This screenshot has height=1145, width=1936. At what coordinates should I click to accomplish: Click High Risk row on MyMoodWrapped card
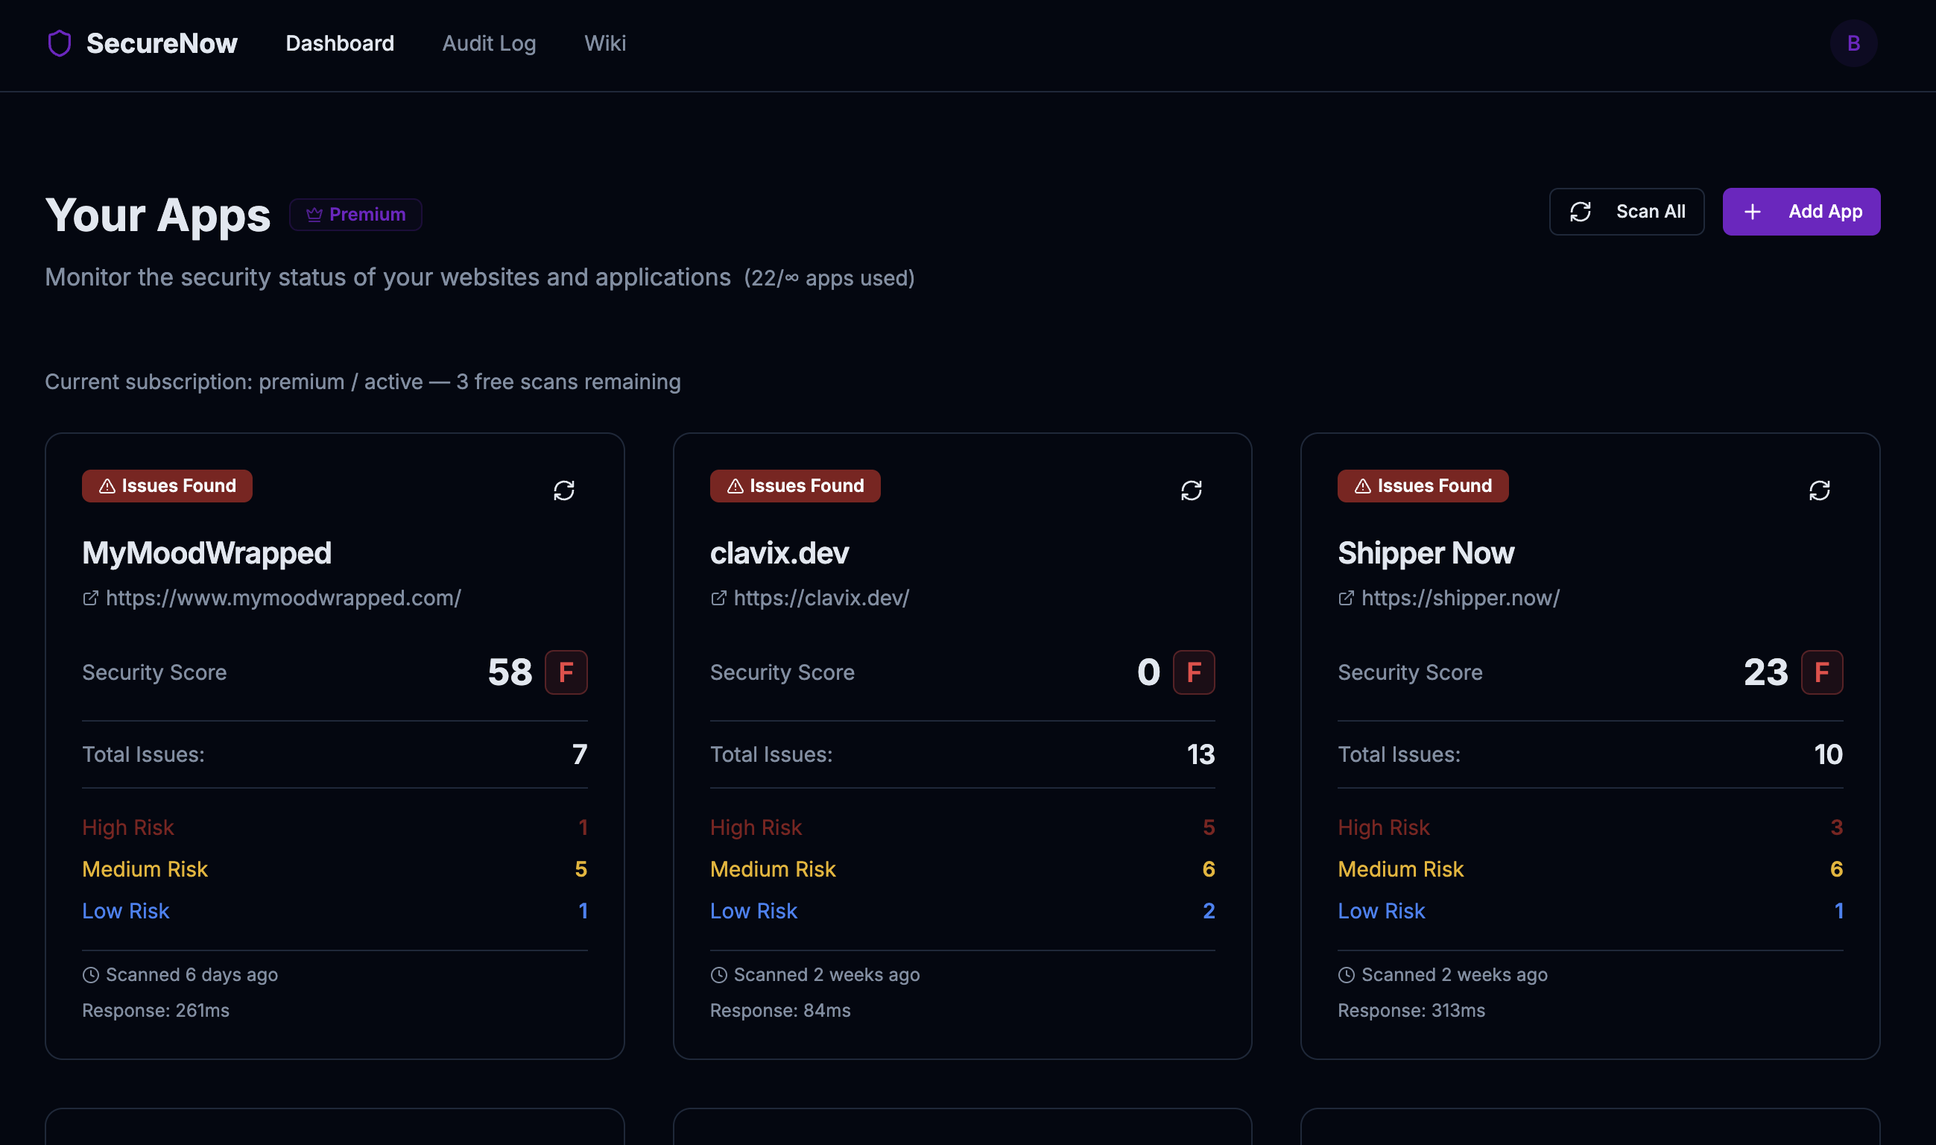point(334,827)
